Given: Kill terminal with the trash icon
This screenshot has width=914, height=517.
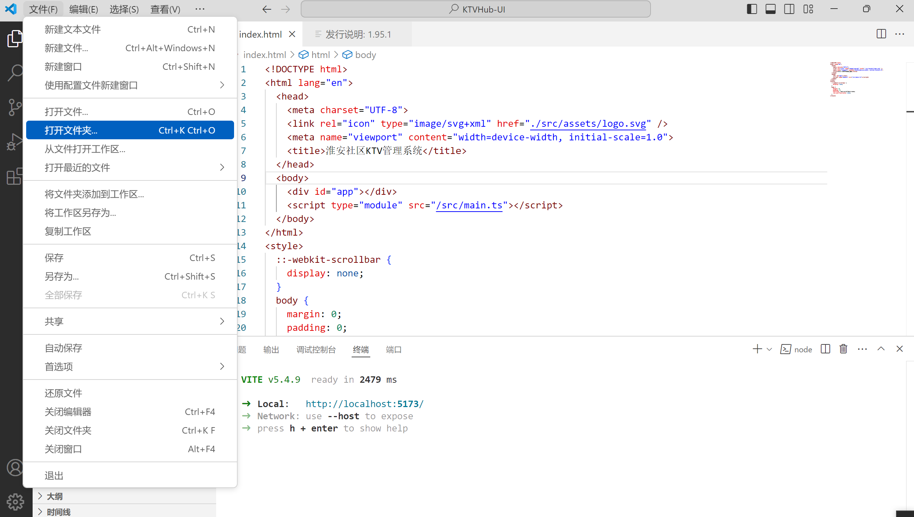Looking at the screenshot, I should click(843, 349).
